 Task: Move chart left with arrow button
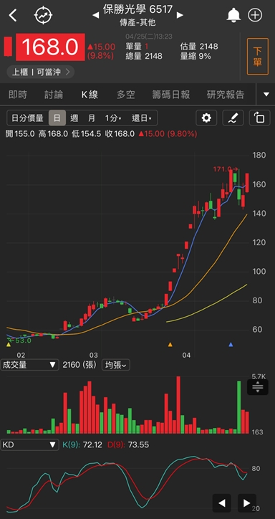222,503
